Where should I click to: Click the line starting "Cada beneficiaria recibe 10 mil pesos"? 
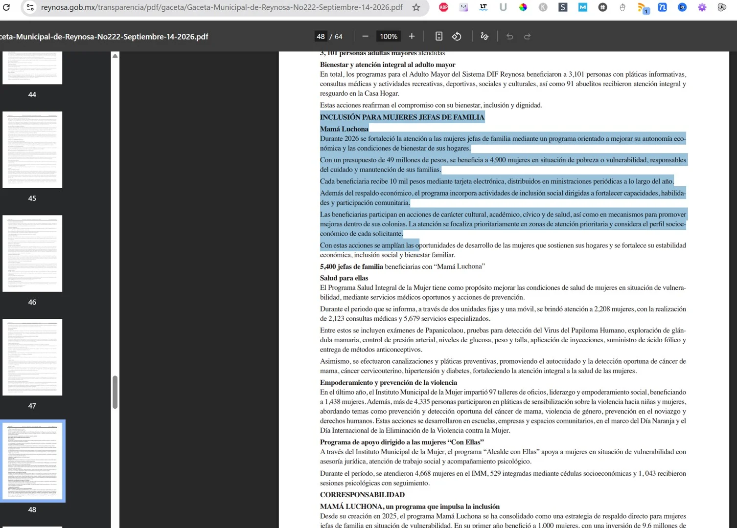497,181
